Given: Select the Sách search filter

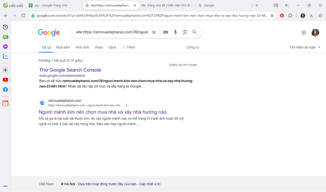Looking at the screenshot, I should [x=112, y=47].
